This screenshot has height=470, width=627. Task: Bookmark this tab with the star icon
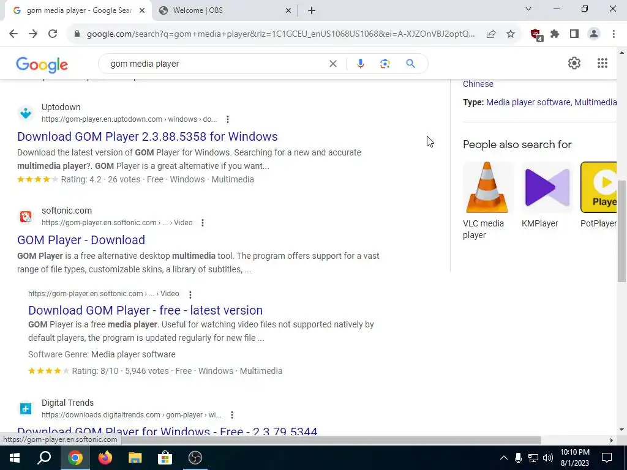pyautogui.click(x=511, y=34)
